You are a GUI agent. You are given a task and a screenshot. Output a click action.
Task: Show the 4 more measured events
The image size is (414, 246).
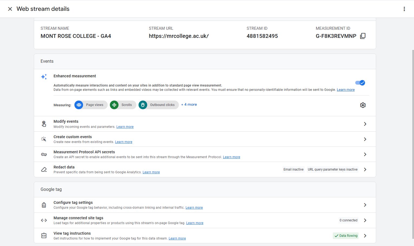(x=189, y=104)
